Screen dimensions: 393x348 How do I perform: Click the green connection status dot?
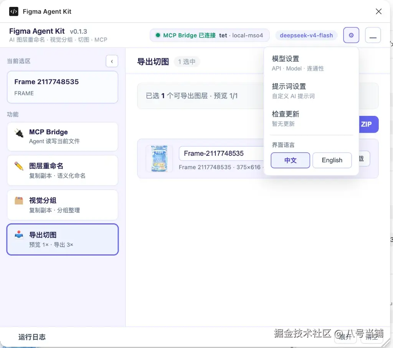(x=158, y=35)
